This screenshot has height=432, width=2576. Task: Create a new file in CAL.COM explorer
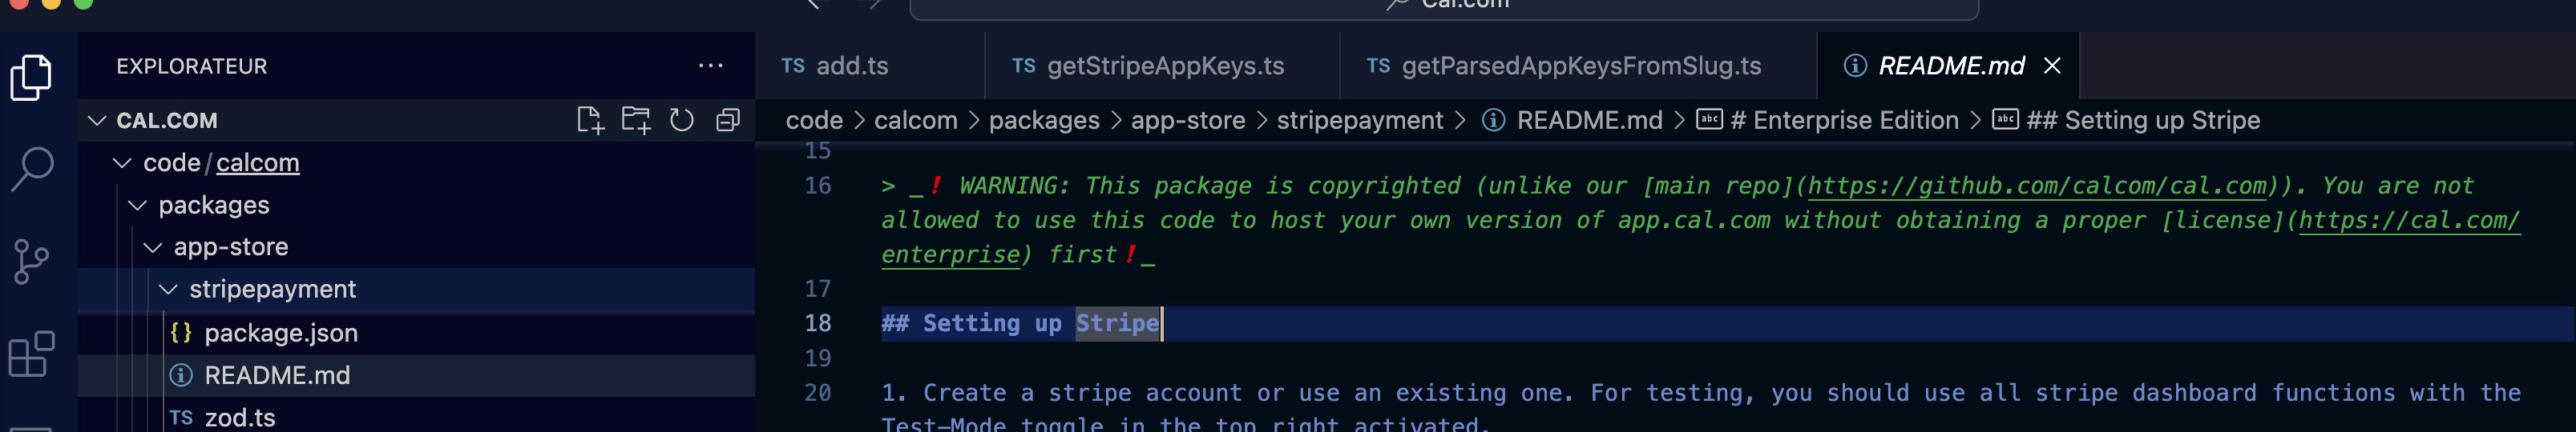pyautogui.click(x=590, y=121)
